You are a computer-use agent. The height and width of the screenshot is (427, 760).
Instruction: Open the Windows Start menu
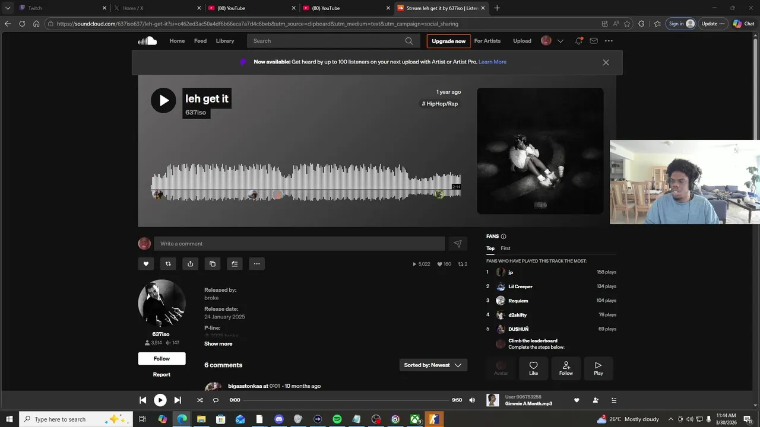click(9, 419)
